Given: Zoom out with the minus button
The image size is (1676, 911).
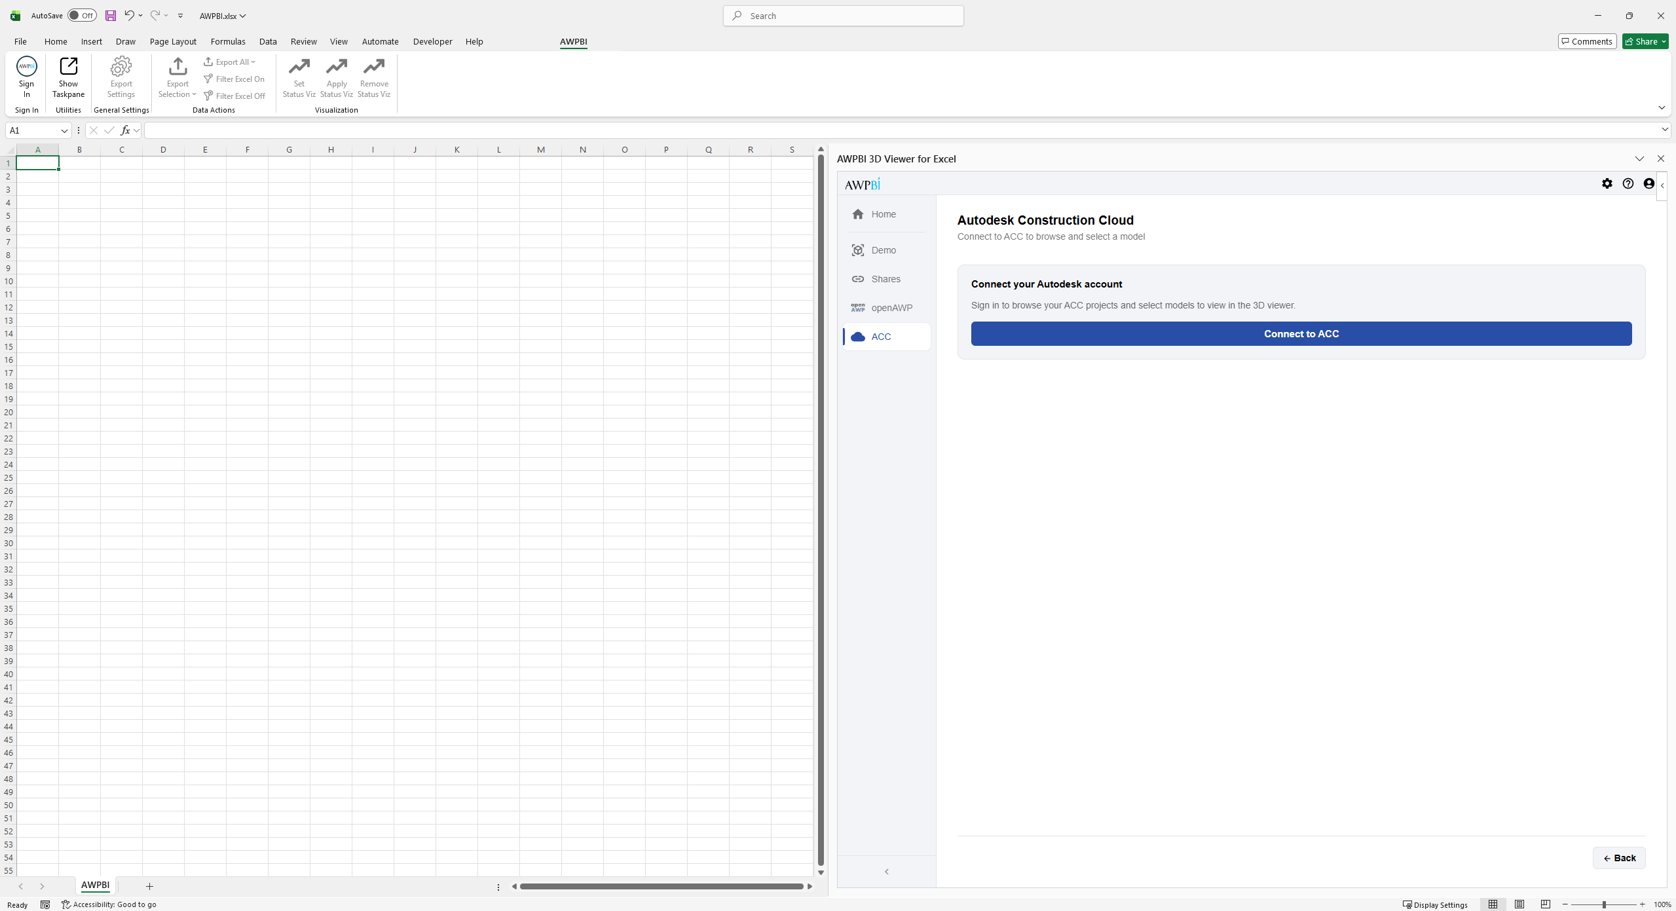Looking at the screenshot, I should click(1565, 904).
